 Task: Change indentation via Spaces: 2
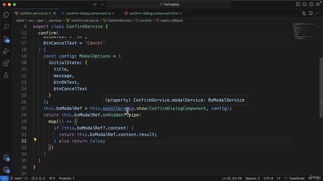pos(252,178)
